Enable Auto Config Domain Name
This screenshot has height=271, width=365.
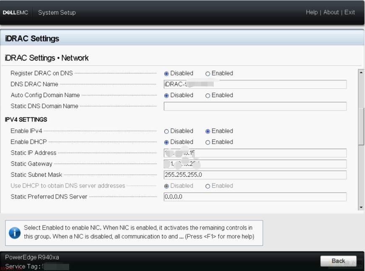pyautogui.click(x=207, y=95)
